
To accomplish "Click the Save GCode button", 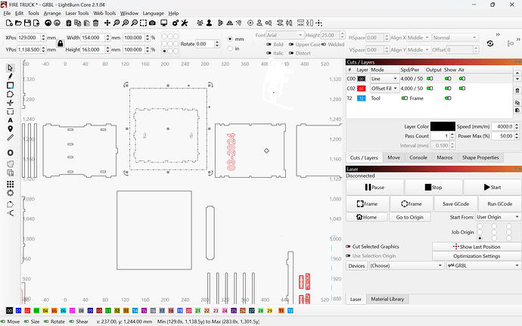I will (x=455, y=203).
